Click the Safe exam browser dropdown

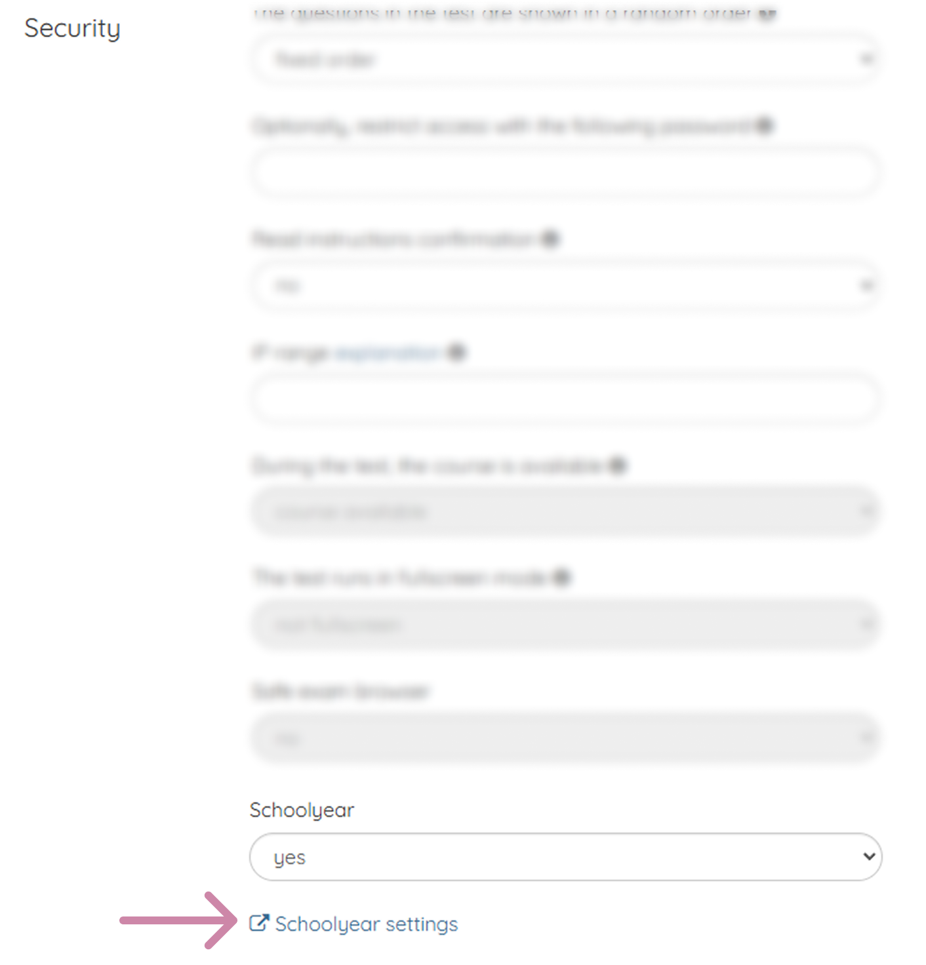565,738
